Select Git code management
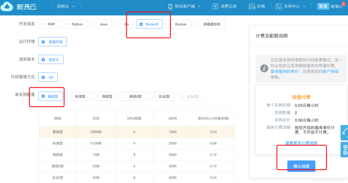Image resolution: width=348 pixels, height=183 pixels. pos(48,77)
